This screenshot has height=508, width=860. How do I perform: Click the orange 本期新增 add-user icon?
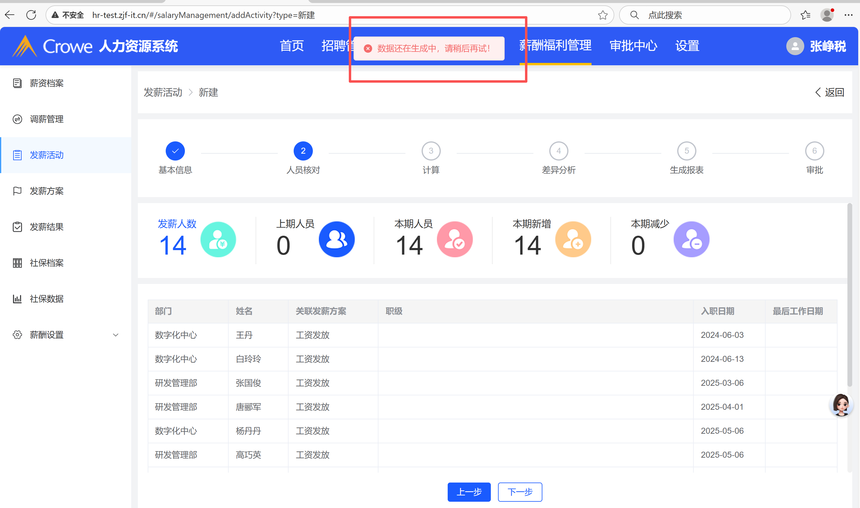click(x=573, y=239)
